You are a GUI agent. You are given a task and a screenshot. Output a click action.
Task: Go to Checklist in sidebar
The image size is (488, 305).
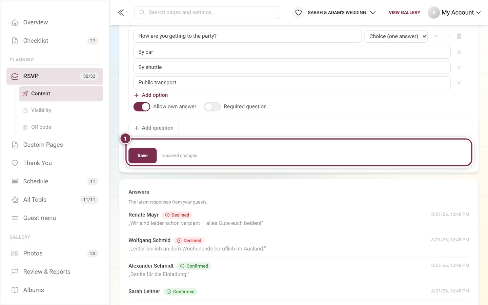click(x=55, y=41)
